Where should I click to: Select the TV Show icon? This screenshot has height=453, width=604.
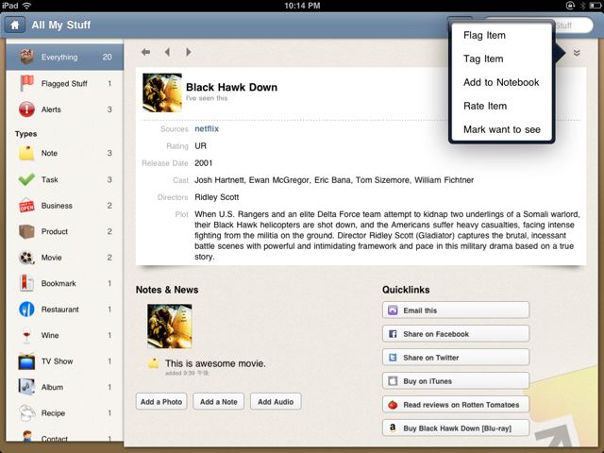(26, 361)
